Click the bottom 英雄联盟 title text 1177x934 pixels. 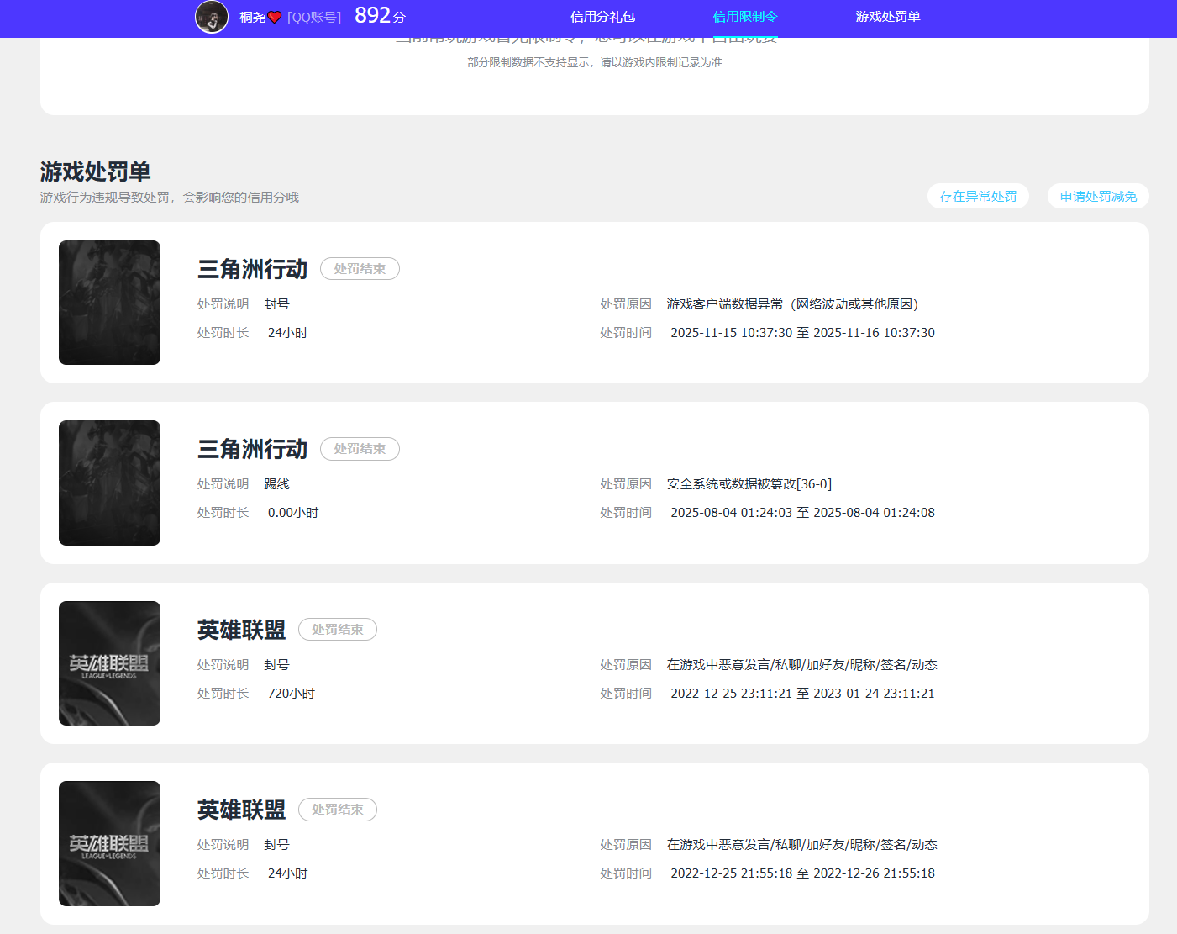click(239, 809)
